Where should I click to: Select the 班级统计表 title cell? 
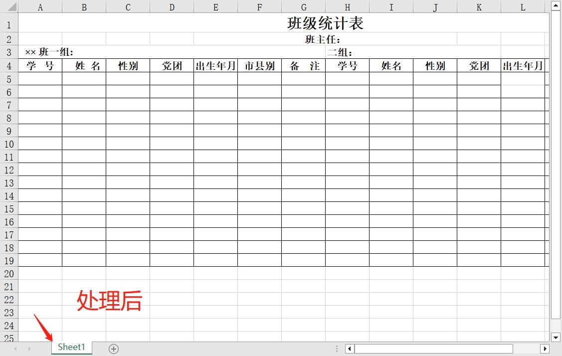[x=325, y=23]
